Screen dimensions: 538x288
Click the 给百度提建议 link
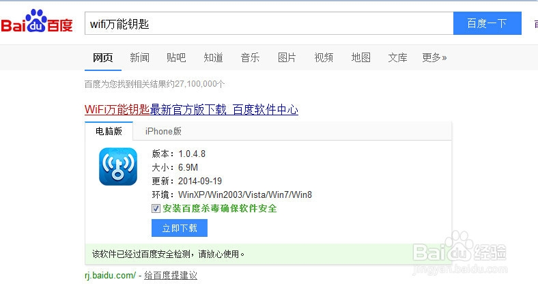[171, 275]
